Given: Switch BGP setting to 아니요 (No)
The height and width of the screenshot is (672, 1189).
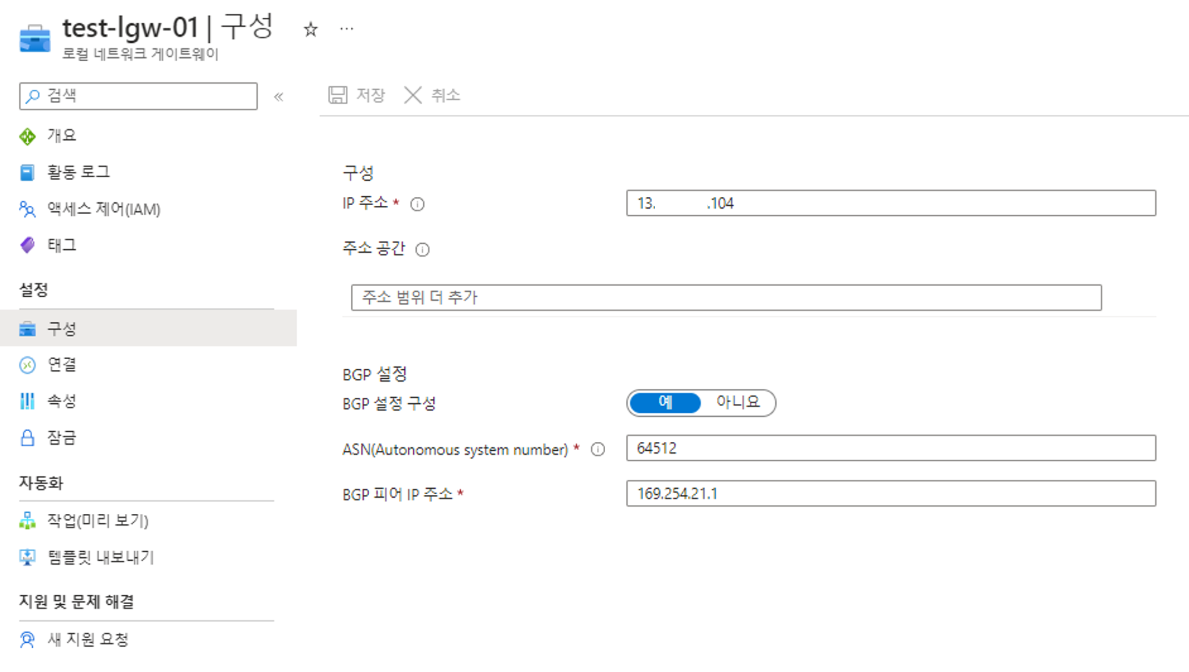Looking at the screenshot, I should click(x=738, y=403).
